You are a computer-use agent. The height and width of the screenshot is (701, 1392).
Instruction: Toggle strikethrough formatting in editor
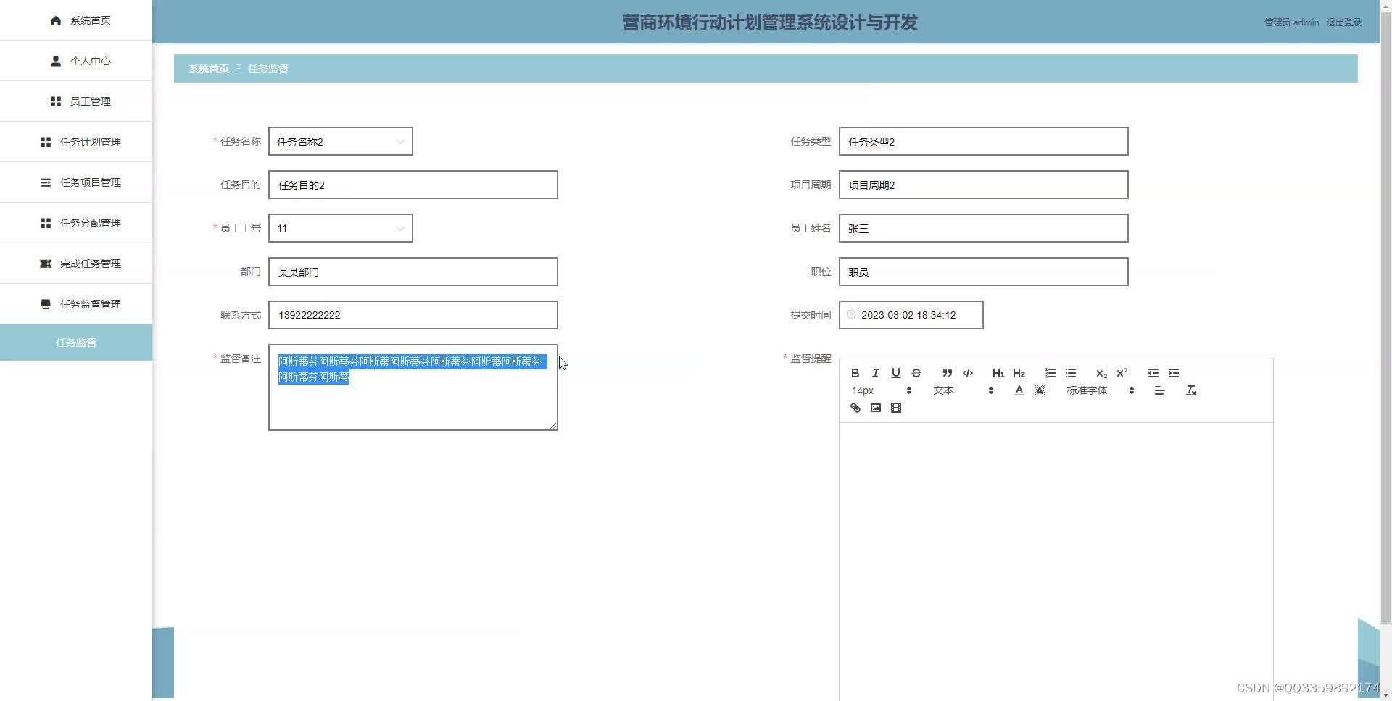tap(916, 373)
